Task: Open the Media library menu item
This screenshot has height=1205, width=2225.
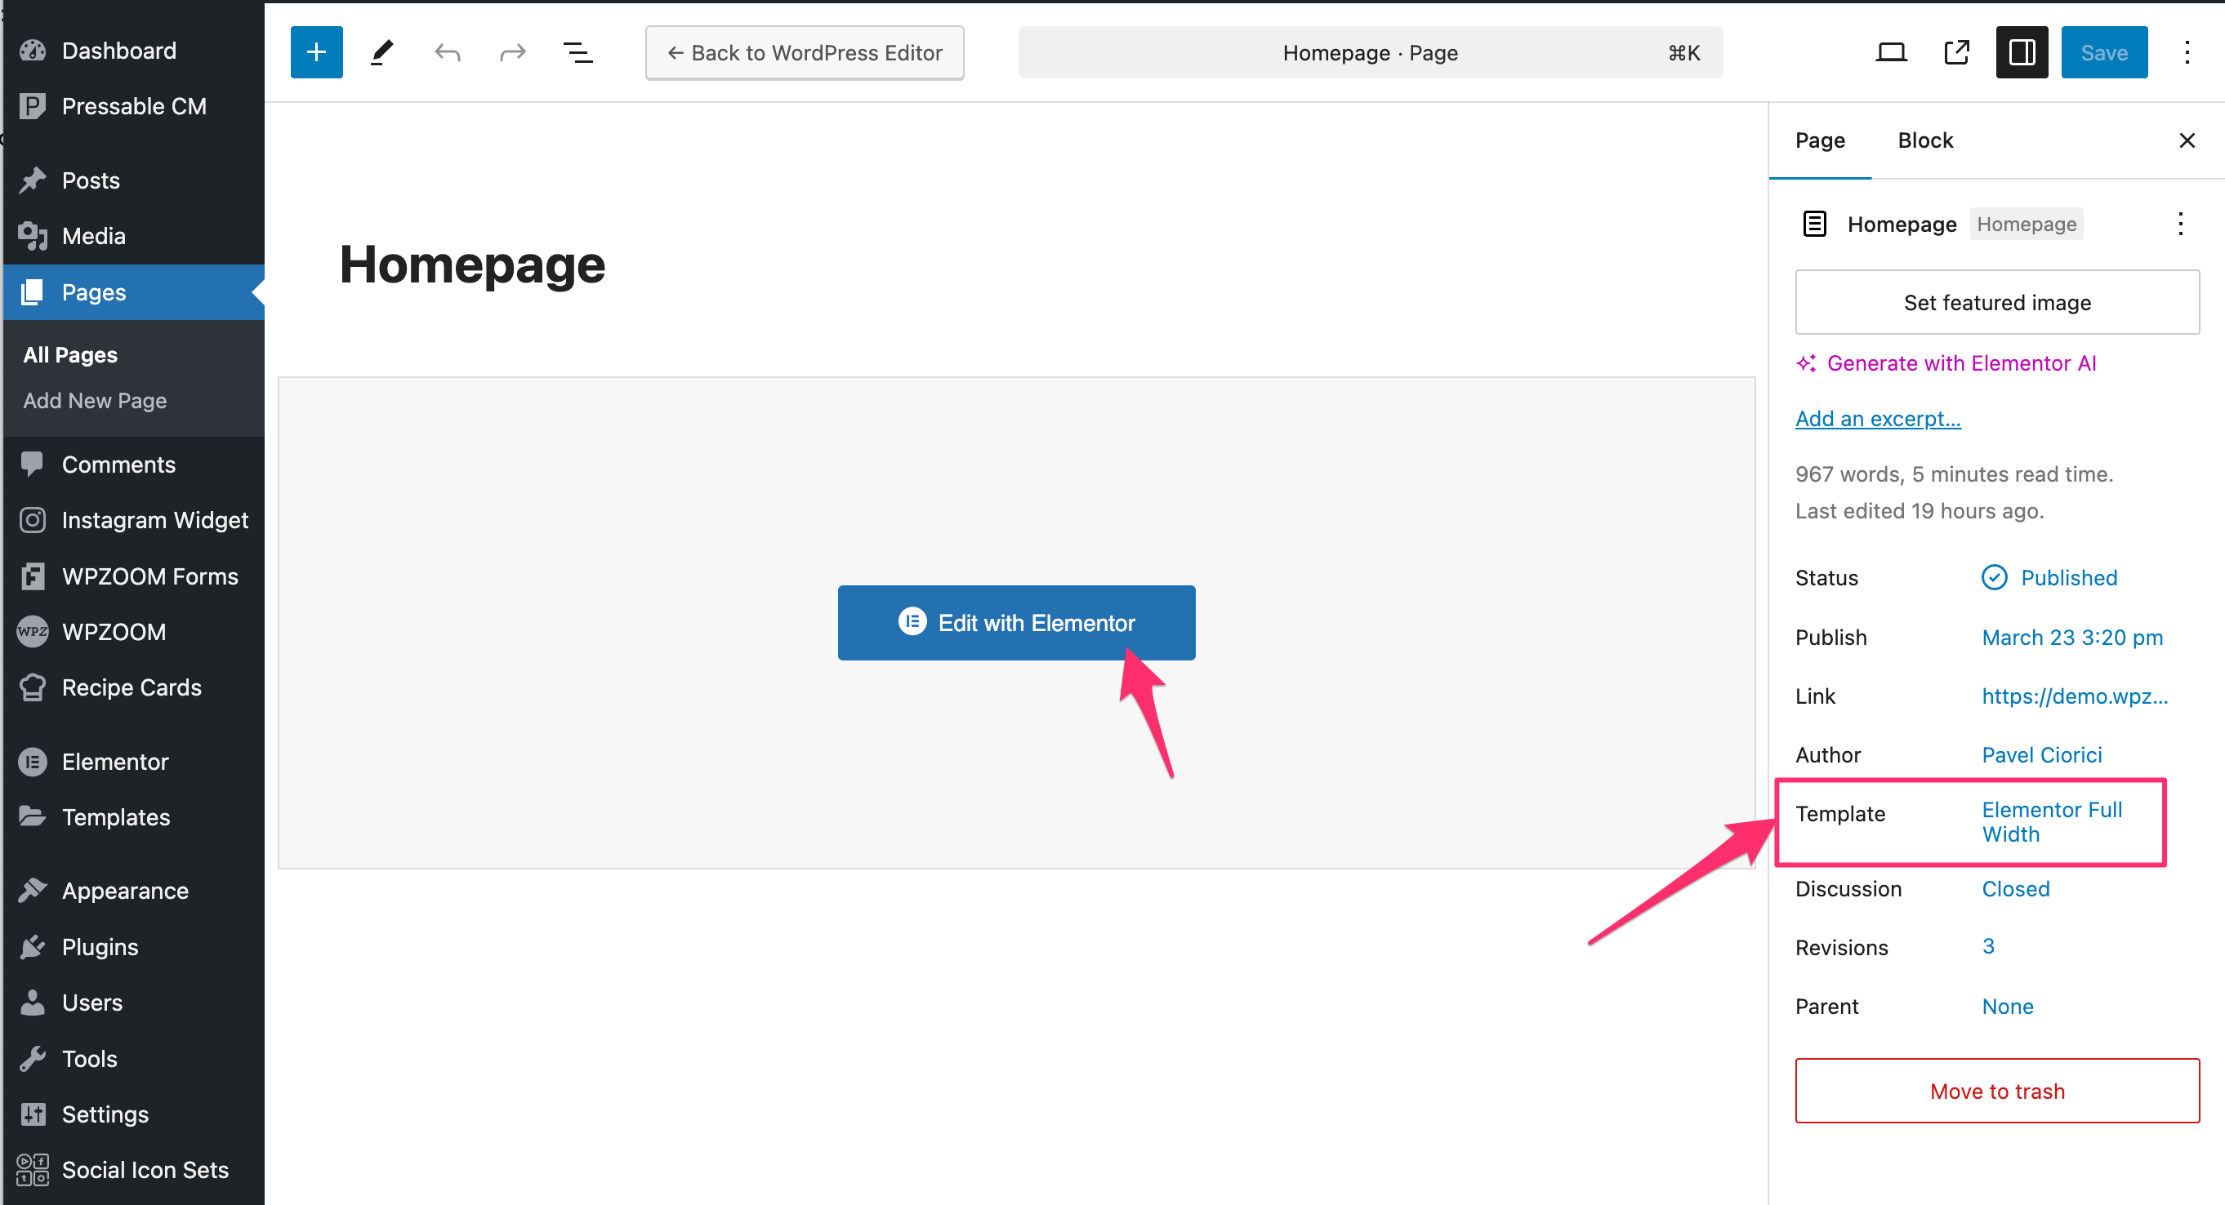Action: [134, 236]
